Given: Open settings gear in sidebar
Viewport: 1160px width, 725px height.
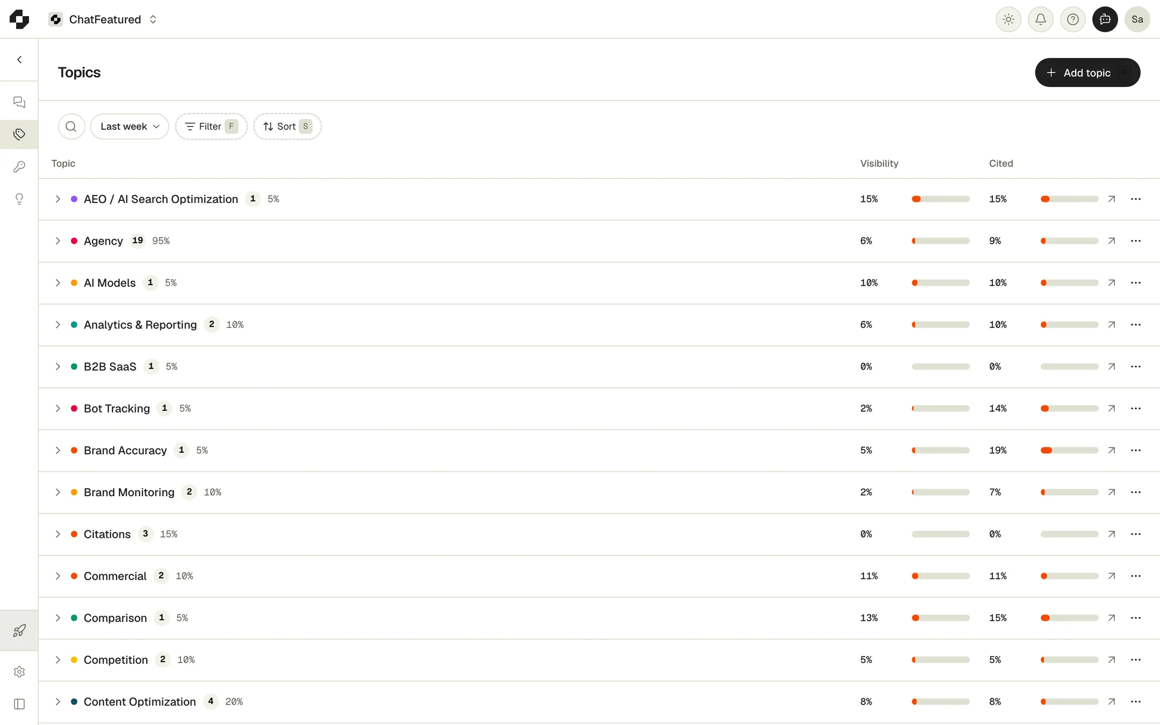Looking at the screenshot, I should point(19,672).
